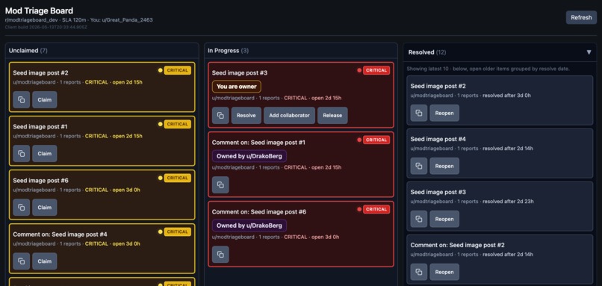Open resolved 'Seed image post #4' title
The image size is (602, 286).
(438, 140)
